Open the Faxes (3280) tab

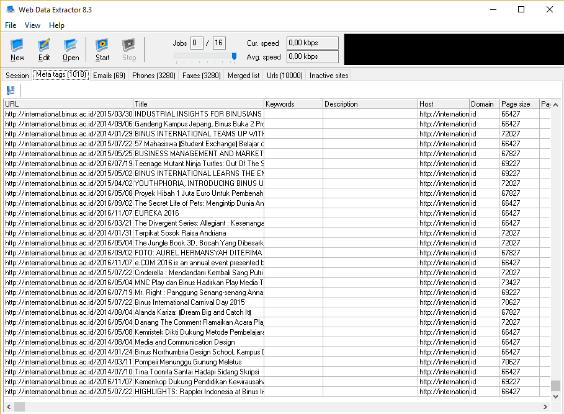(x=202, y=76)
